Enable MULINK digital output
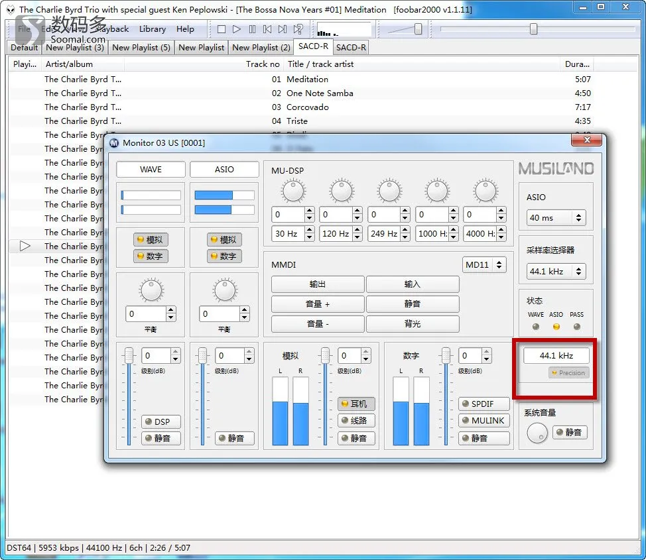The image size is (646, 560). pyautogui.click(x=484, y=420)
